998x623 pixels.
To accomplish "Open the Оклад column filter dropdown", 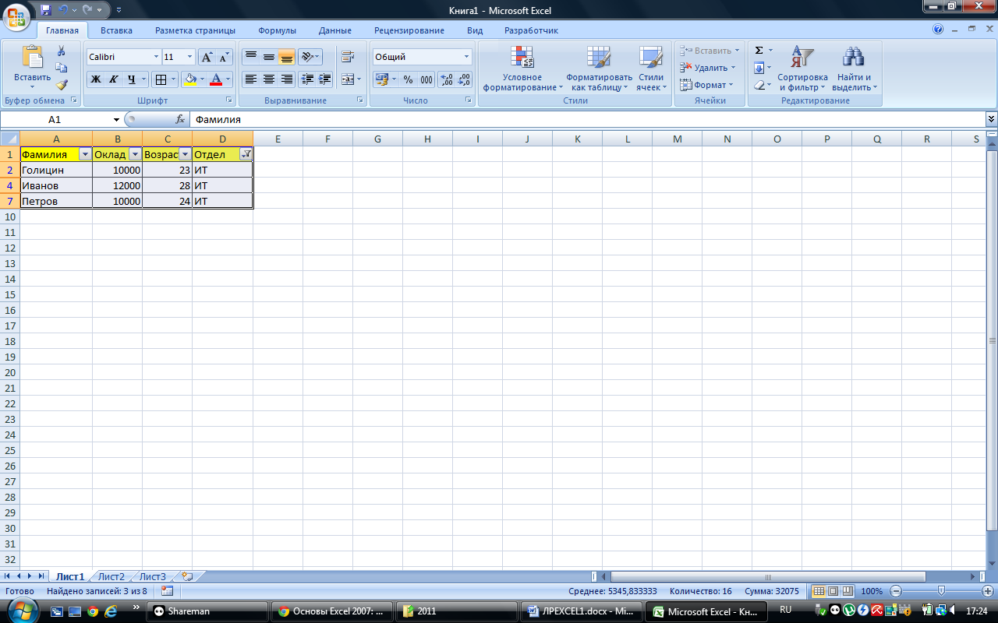I will click(x=135, y=154).
